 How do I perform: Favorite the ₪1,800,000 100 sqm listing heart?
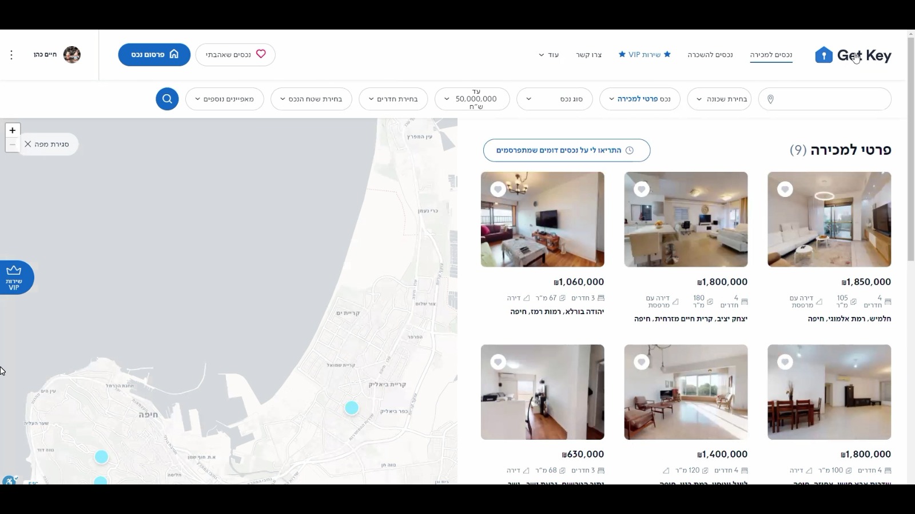785,362
